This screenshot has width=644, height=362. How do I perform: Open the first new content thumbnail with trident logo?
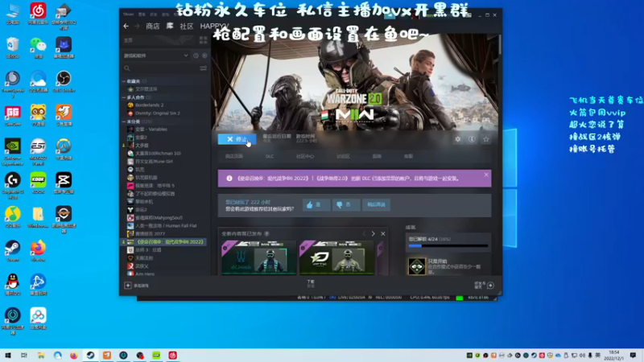(x=258, y=257)
